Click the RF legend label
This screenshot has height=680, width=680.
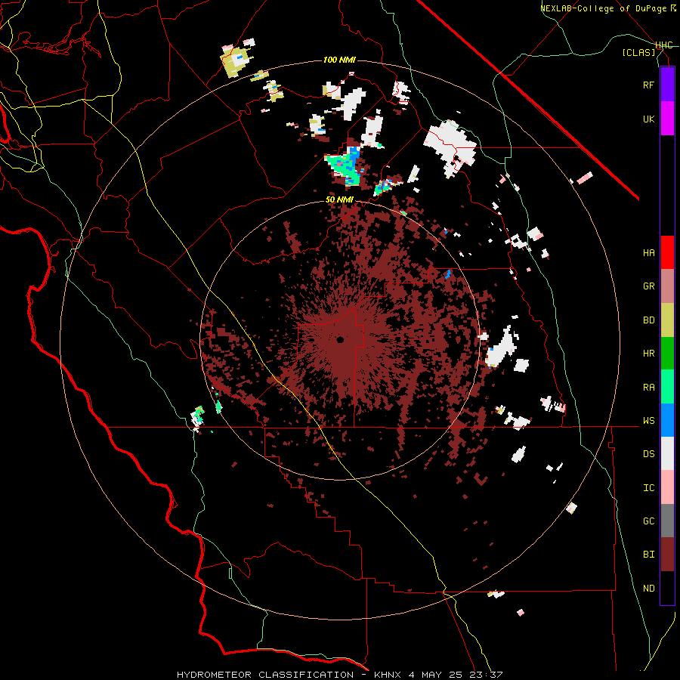coord(648,85)
